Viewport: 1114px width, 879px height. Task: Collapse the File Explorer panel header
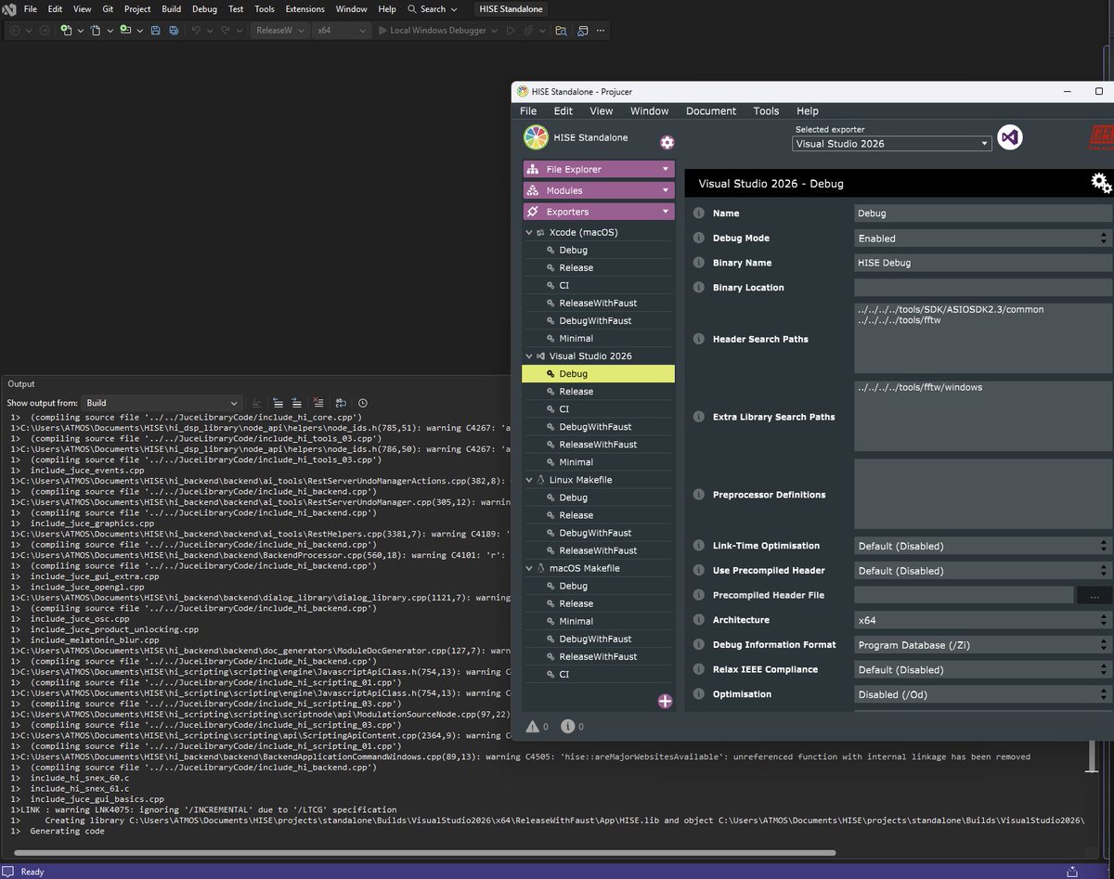pyautogui.click(x=599, y=169)
